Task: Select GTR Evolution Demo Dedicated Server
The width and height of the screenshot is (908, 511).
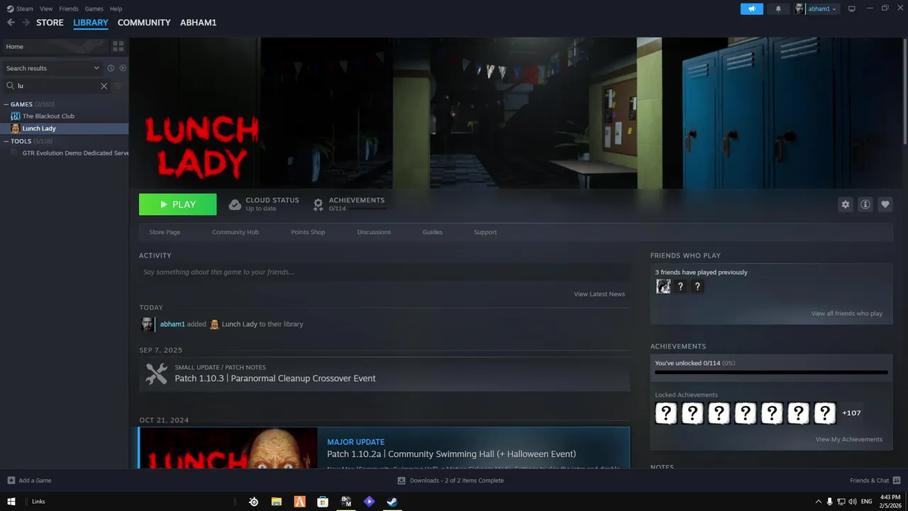Action: [75, 153]
